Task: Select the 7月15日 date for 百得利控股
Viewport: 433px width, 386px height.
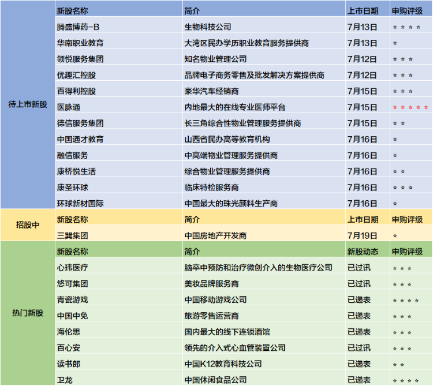Action: (362, 91)
